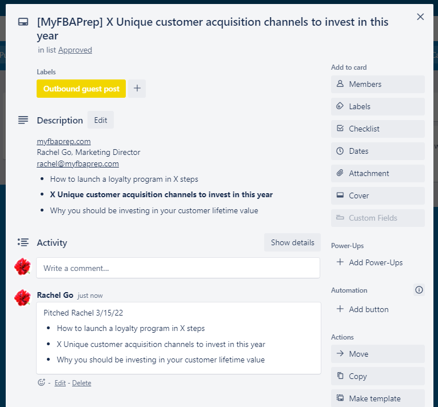Delete the Rachel Go comment
The image size is (438, 407).
pos(82,382)
